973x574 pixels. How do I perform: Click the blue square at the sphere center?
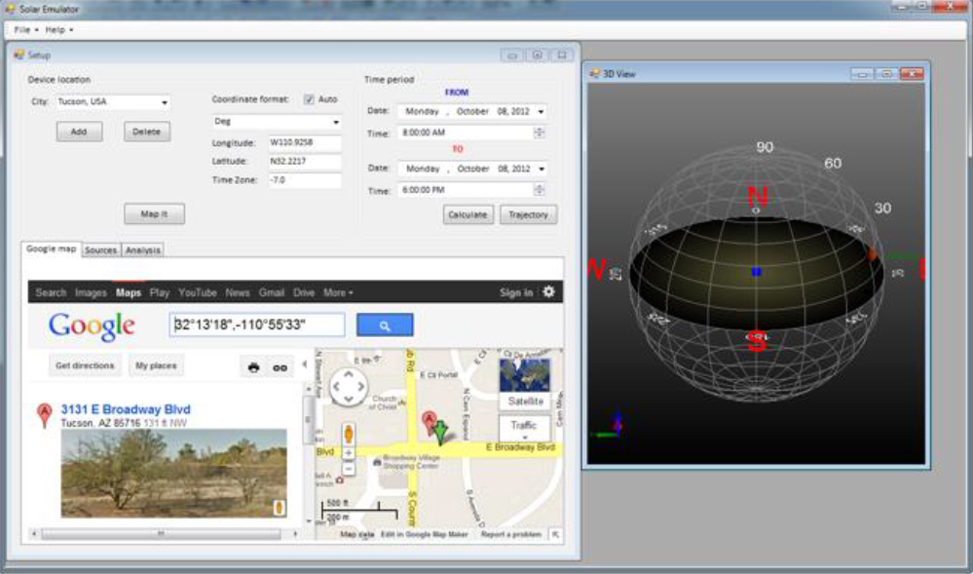(x=756, y=272)
